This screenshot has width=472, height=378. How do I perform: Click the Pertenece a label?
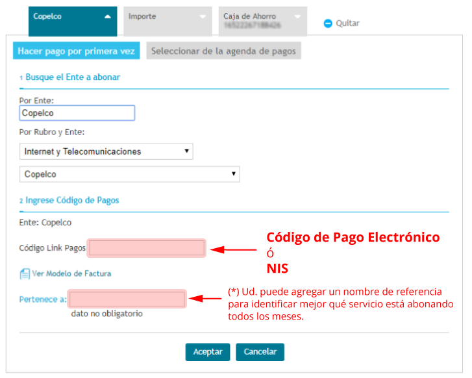[x=43, y=299]
